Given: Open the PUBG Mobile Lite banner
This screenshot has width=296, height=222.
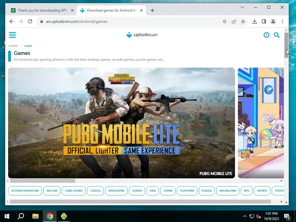Looking at the screenshot, I should 122,123.
